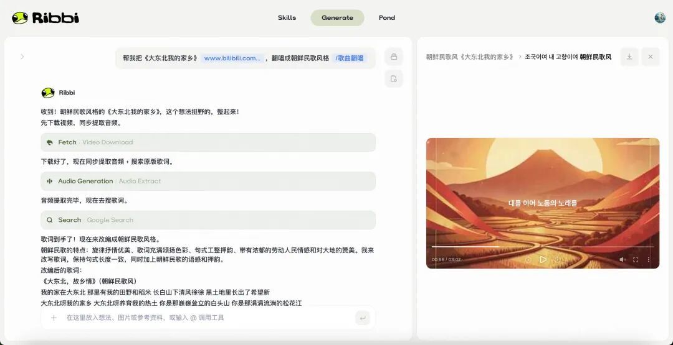Seek on the video progress bar
673x345 pixels.
[543, 247]
